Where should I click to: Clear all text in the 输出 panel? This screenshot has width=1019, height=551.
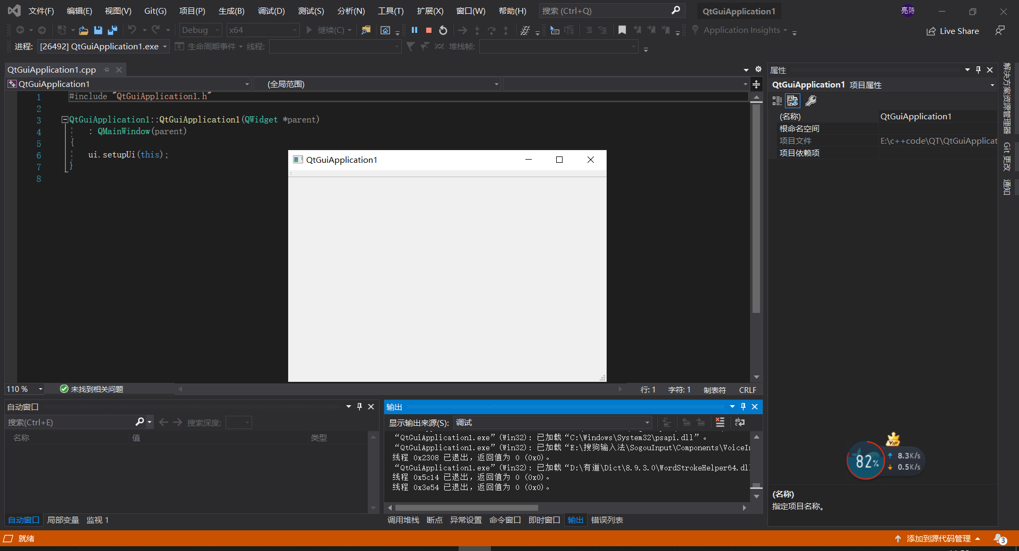[720, 423]
